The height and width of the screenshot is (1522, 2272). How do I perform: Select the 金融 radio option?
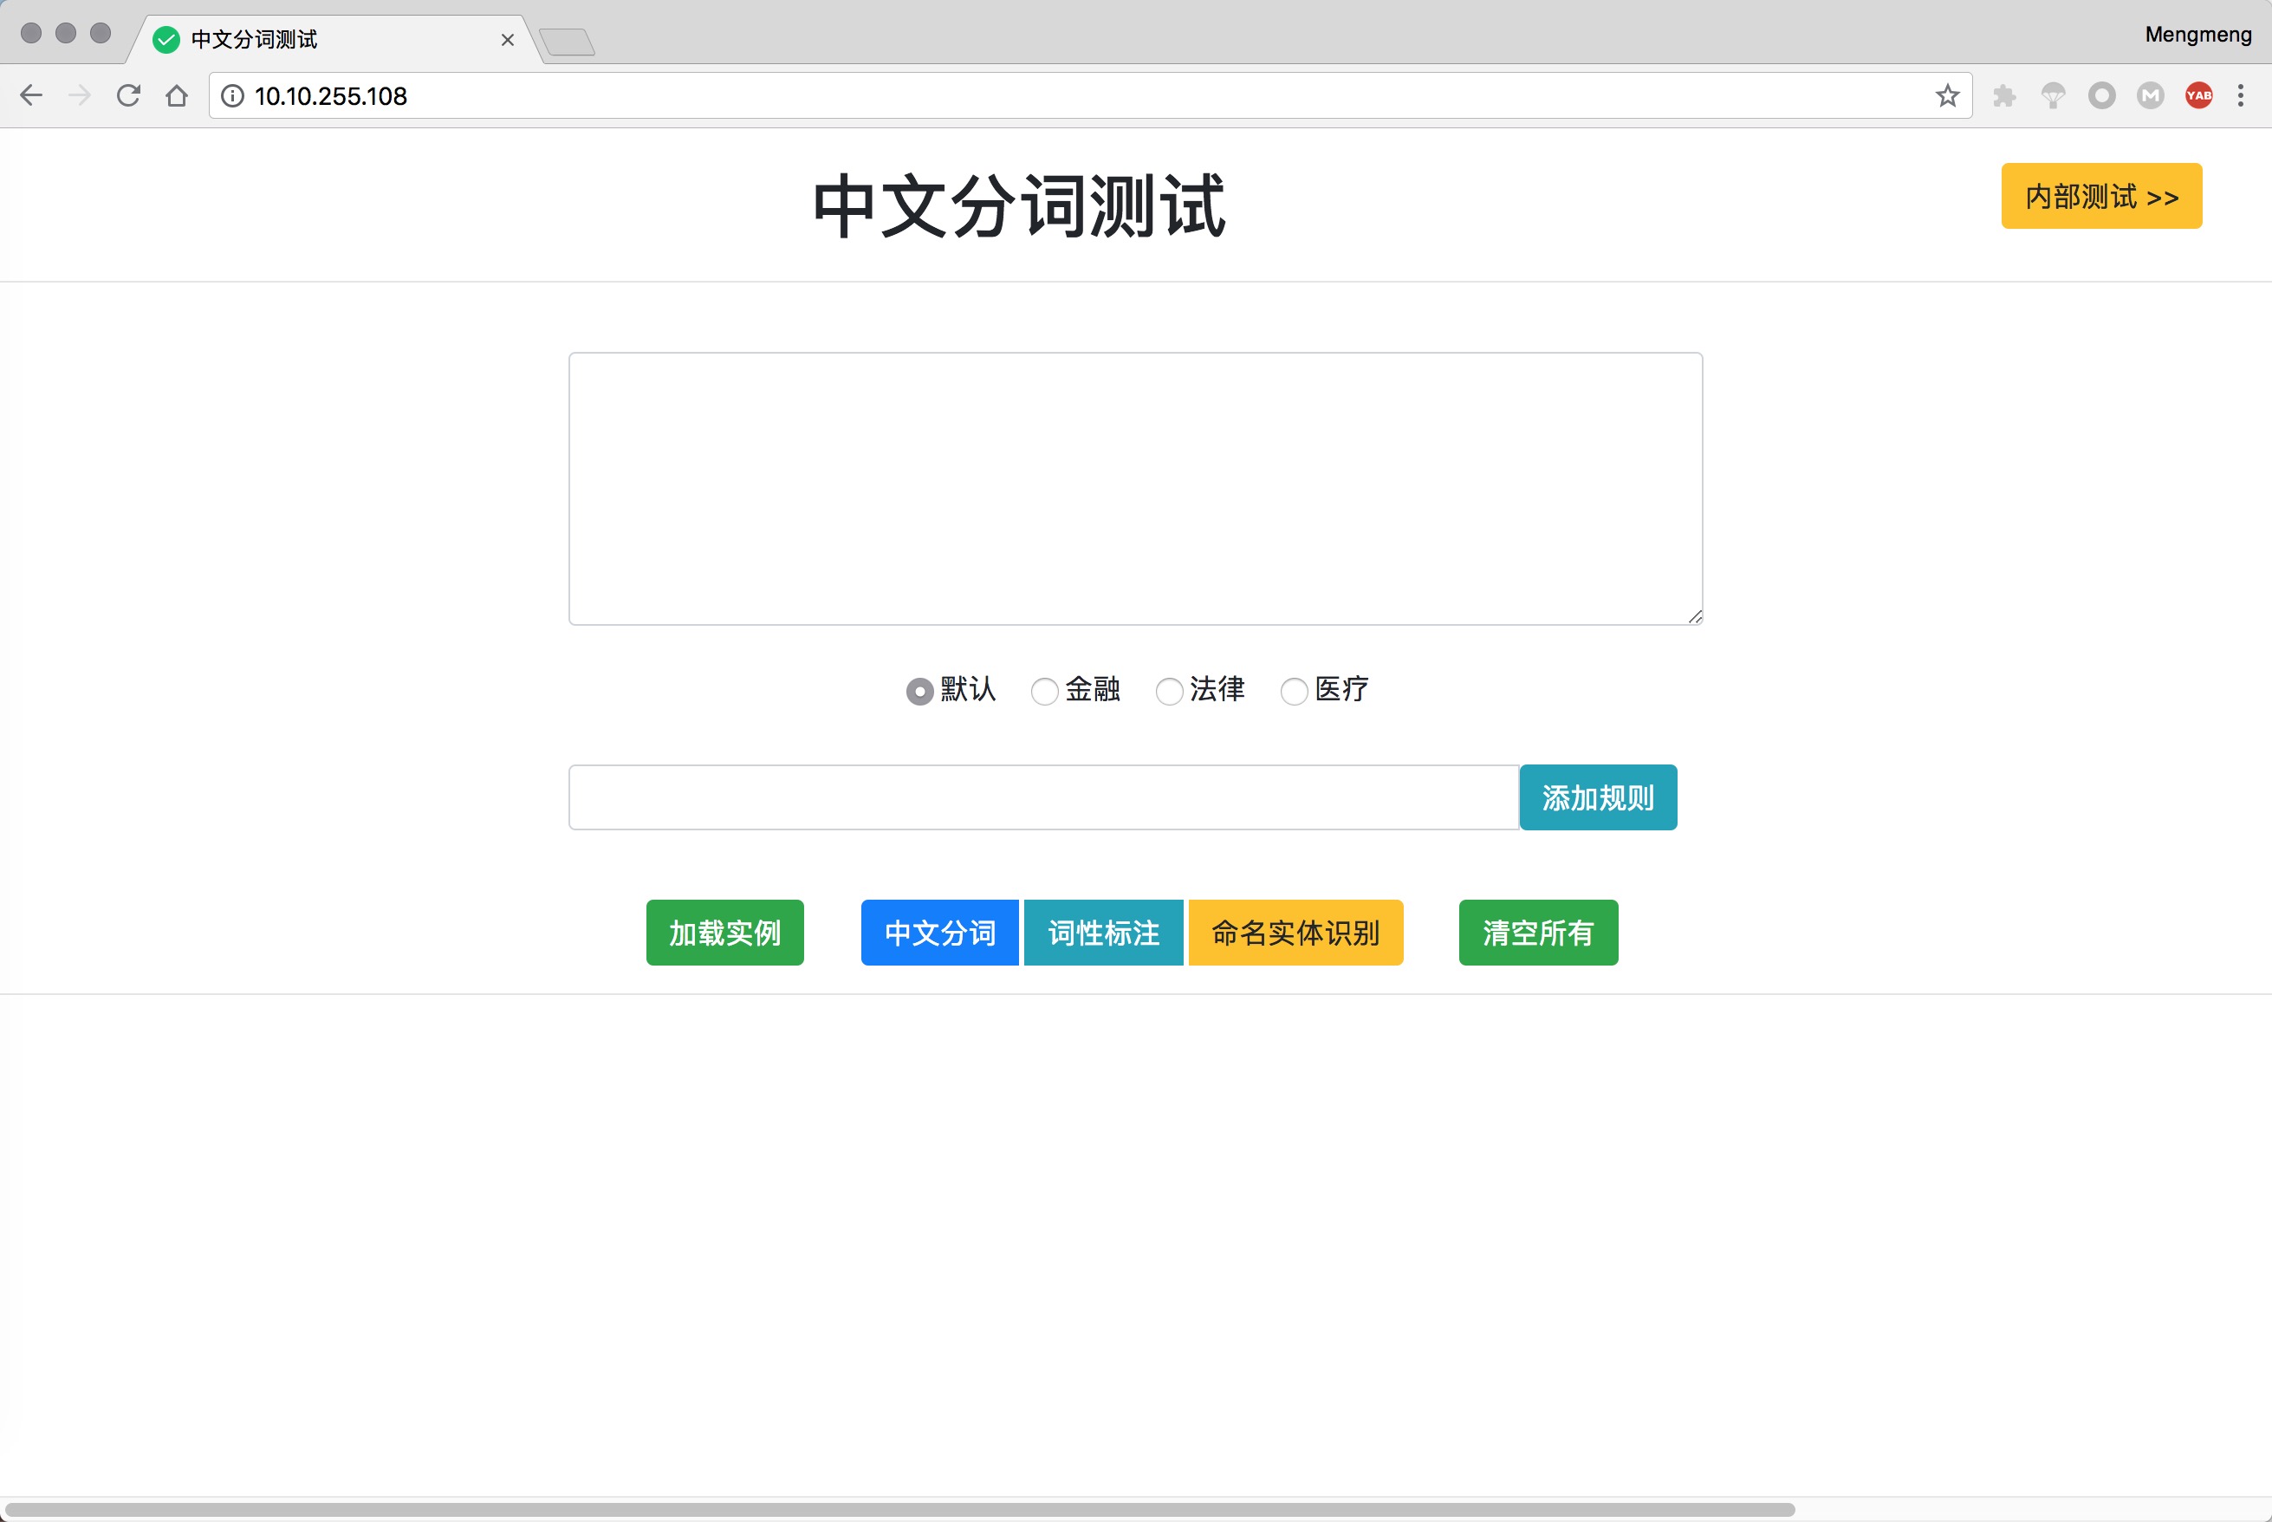tap(1044, 691)
